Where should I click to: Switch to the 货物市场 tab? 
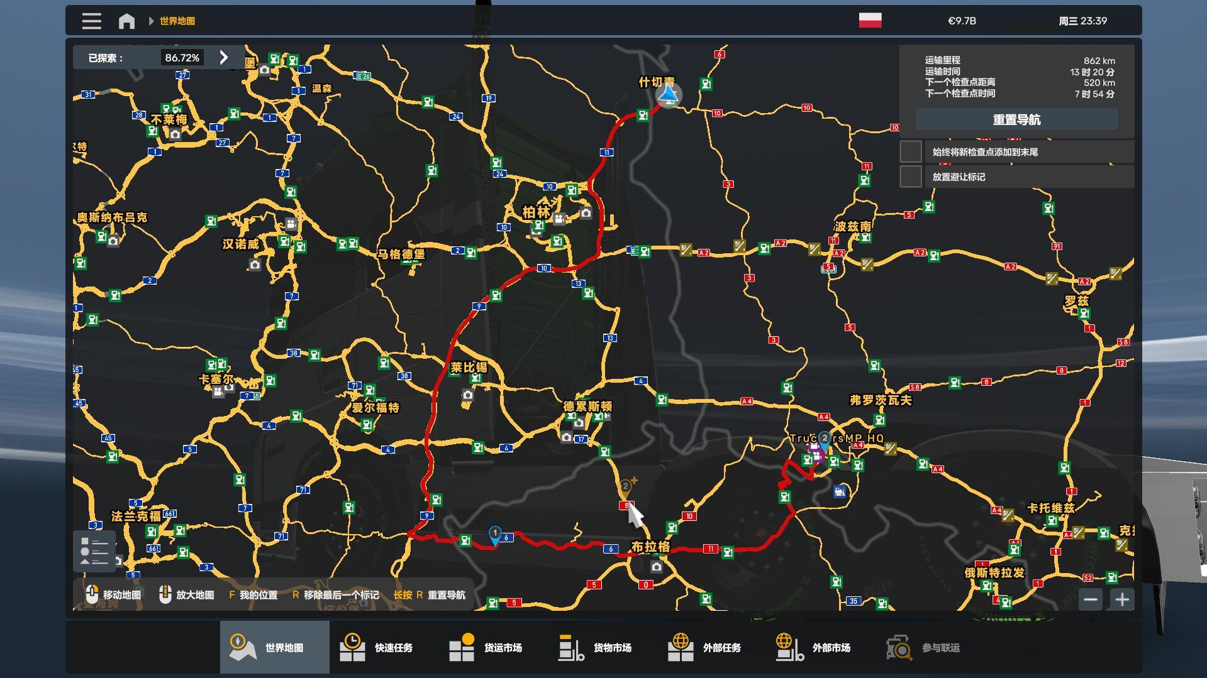(x=603, y=647)
